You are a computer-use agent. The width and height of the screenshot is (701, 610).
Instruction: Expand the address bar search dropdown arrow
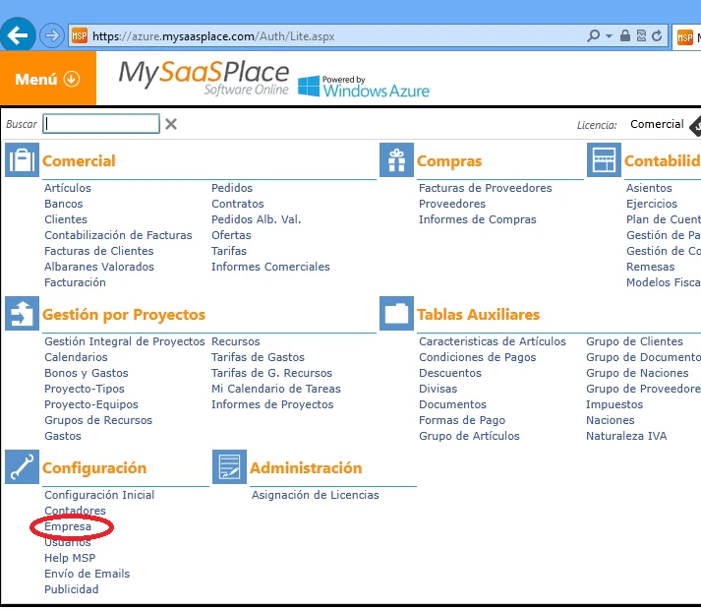click(609, 35)
